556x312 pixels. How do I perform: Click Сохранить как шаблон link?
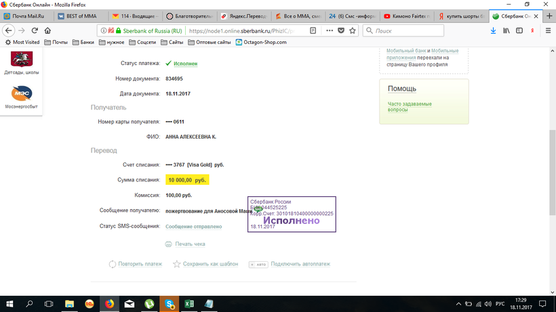(x=211, y=264)
